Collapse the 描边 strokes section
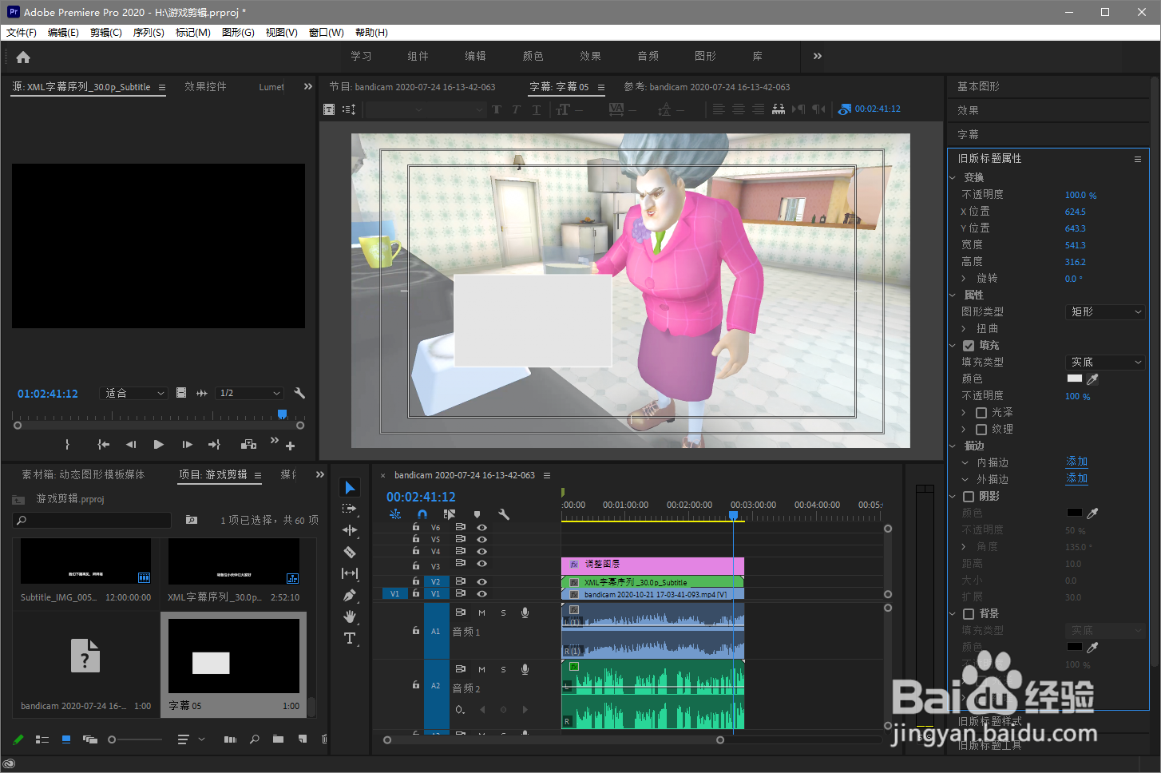 [952, 446]
